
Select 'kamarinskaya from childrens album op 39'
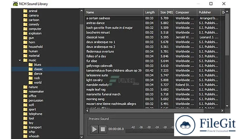tap(155, 70)
